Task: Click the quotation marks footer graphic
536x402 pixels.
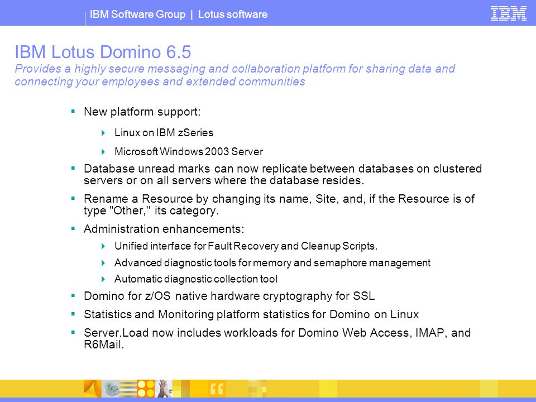Action: tap(217, 389)
